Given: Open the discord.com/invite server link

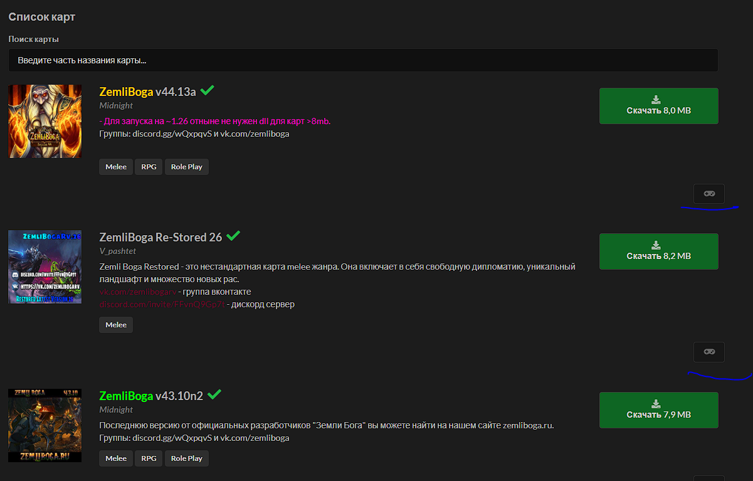Looking at the screenshot, I should tap(161, 305).
